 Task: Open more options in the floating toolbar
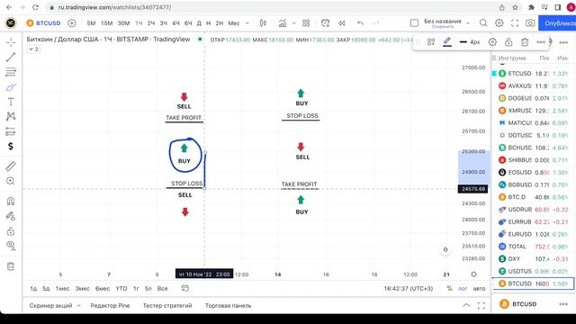[x=541, y=42]
